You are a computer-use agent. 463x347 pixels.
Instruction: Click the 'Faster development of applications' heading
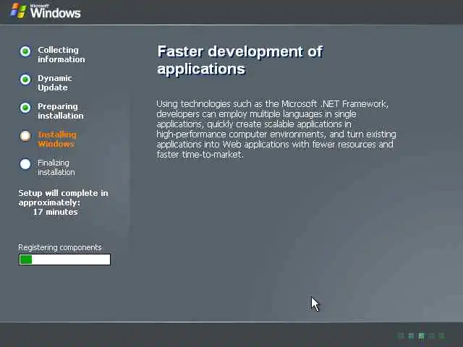[239, 60]
